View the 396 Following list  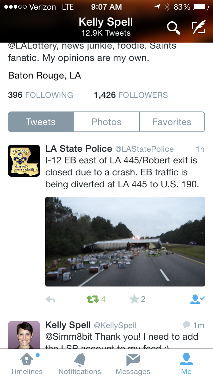[x=41, y=95]
